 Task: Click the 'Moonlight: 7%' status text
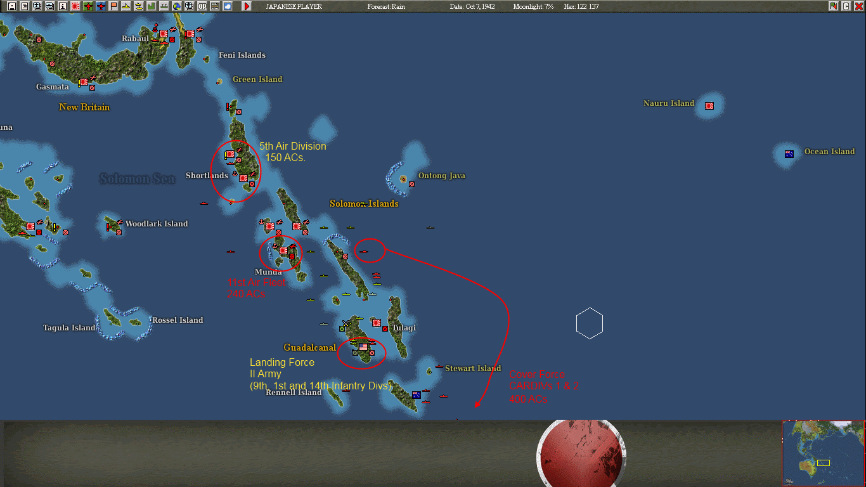point(533,6)
